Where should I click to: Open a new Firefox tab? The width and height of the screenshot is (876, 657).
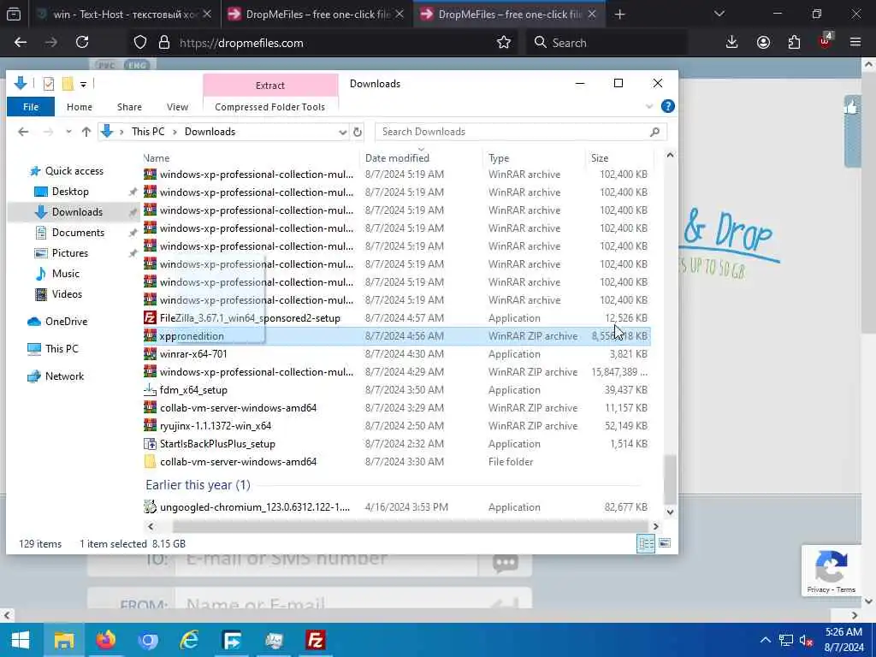pyautogui.click(x=619, y=15)
